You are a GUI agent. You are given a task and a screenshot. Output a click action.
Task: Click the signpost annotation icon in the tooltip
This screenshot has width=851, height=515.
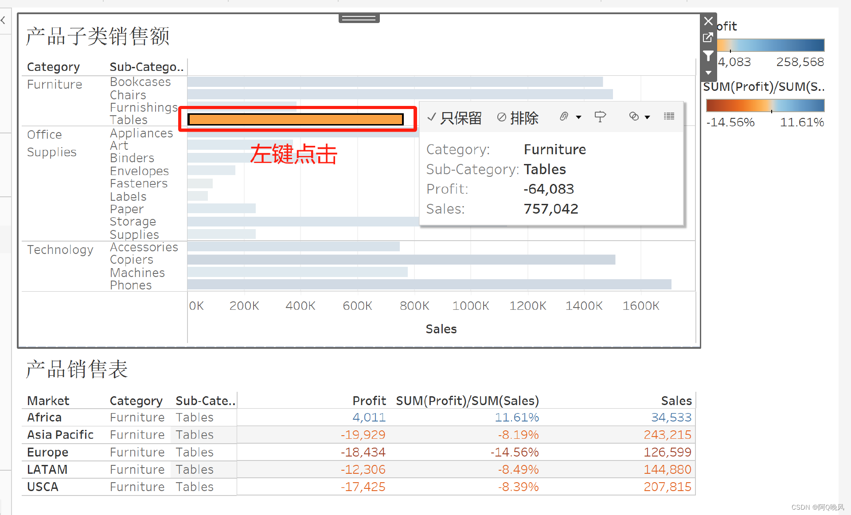[600, 117]
